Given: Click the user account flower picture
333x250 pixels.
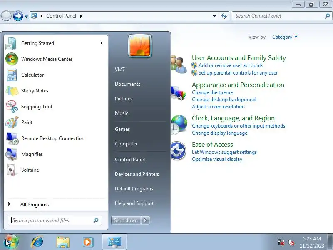Looking at the screenshot, I should pos(140,46).
